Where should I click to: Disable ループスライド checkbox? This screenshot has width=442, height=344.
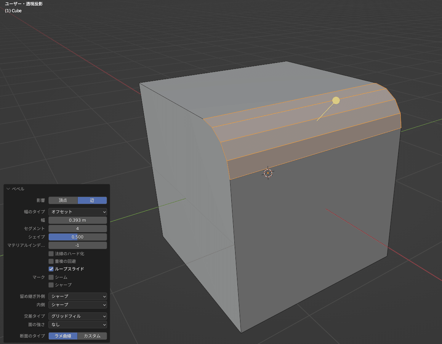[x=51, y=269]
